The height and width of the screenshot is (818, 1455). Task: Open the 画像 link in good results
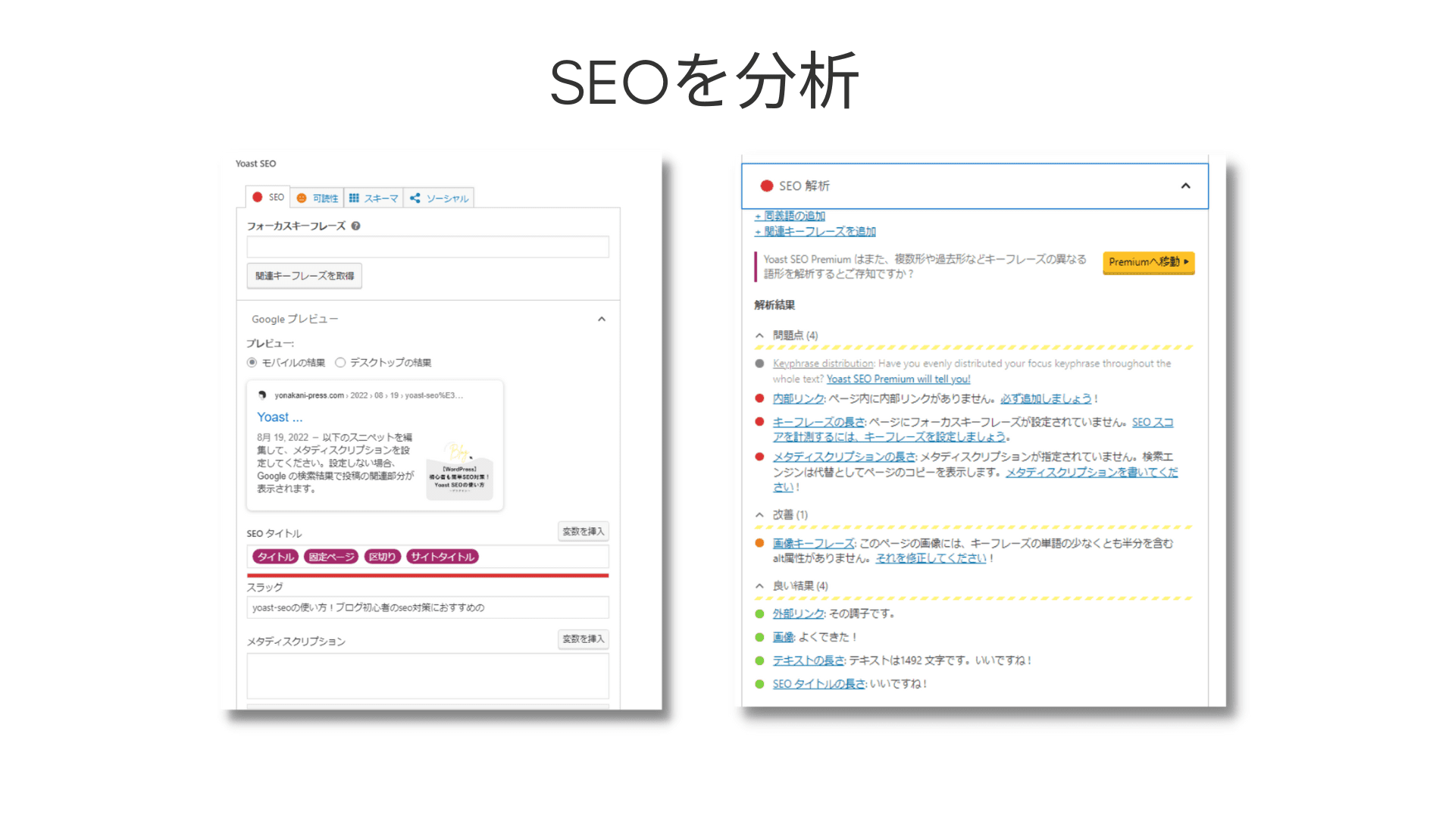click(783, 637)
